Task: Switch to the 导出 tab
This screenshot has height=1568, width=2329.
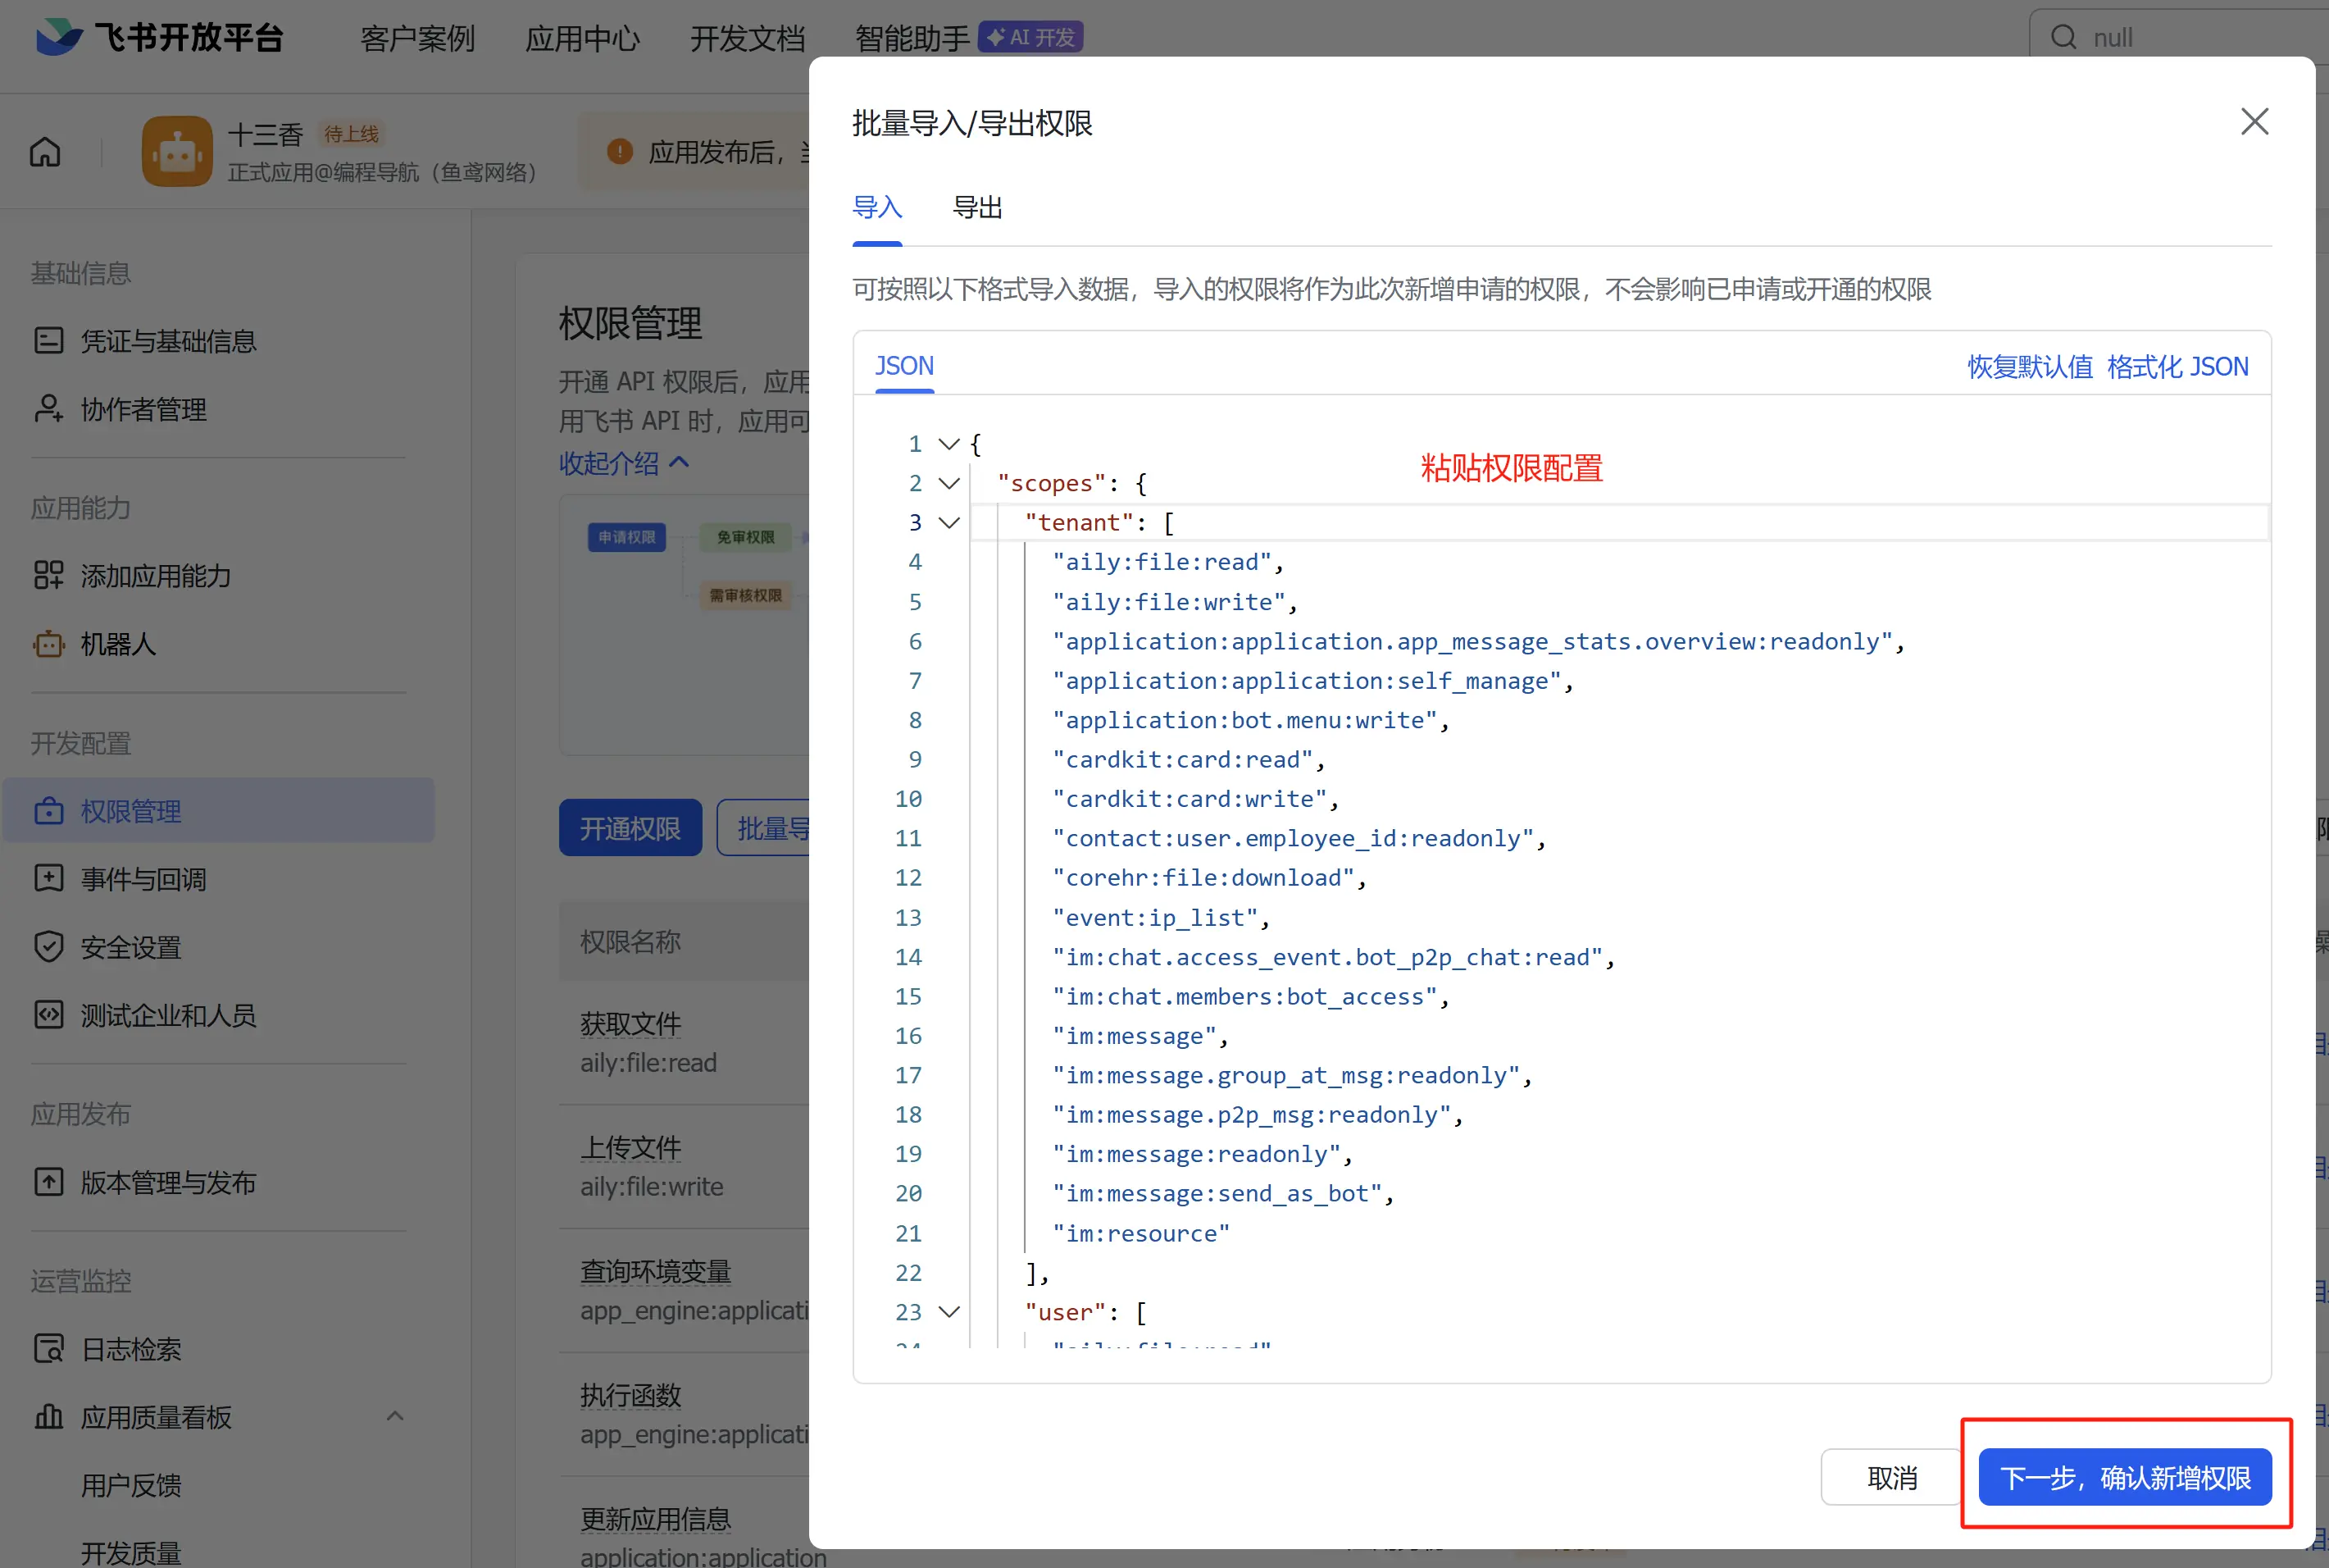Action: tap(976, 207)
